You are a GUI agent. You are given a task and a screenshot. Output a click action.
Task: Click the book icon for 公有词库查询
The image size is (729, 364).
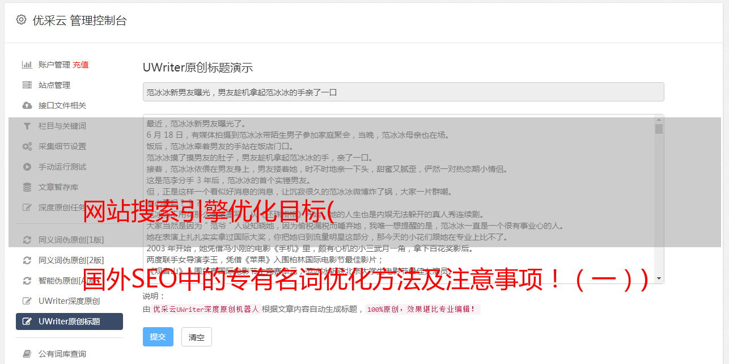[27, 354]
